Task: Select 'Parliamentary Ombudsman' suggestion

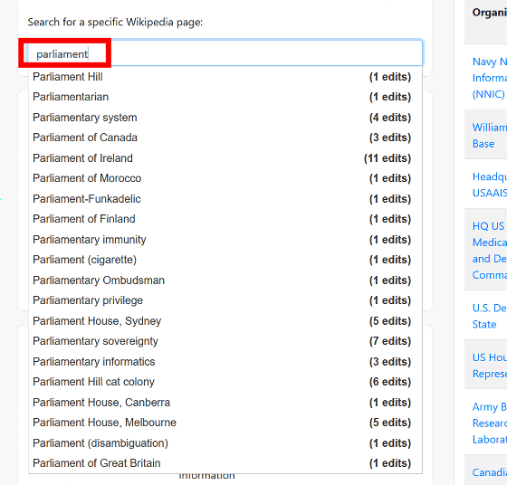Action: (x=225, y=281)
